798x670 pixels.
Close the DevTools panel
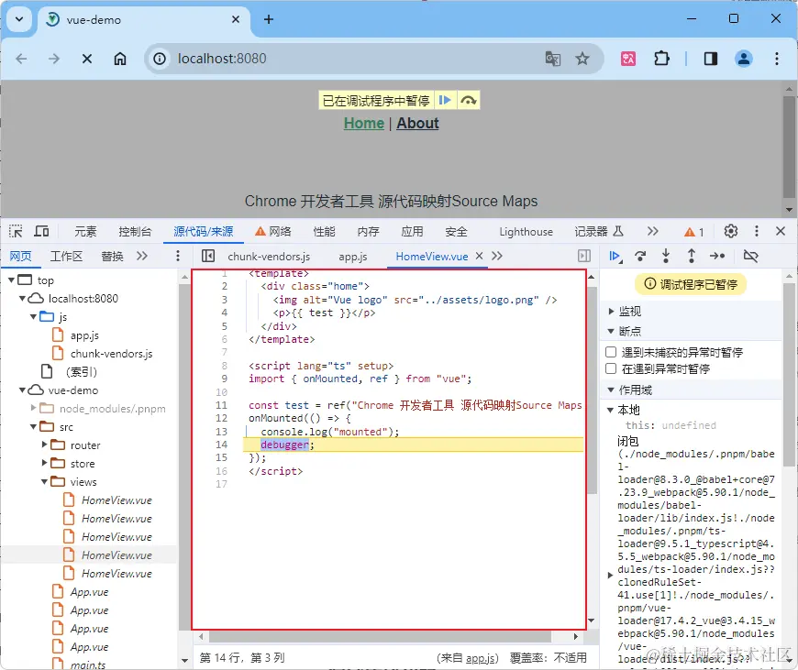click(781, 232)
